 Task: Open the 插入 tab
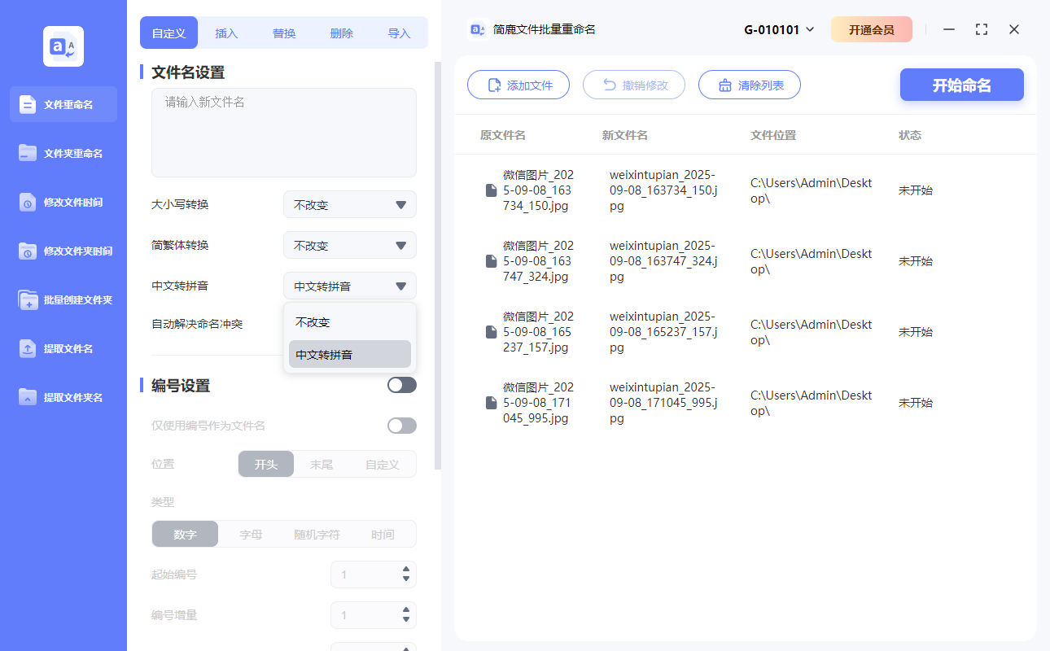225,33
